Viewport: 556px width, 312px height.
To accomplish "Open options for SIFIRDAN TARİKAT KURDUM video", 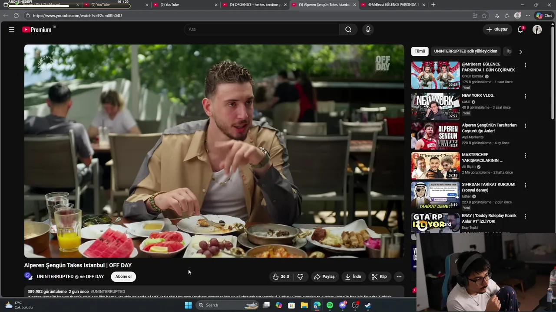I will (525, 185).
